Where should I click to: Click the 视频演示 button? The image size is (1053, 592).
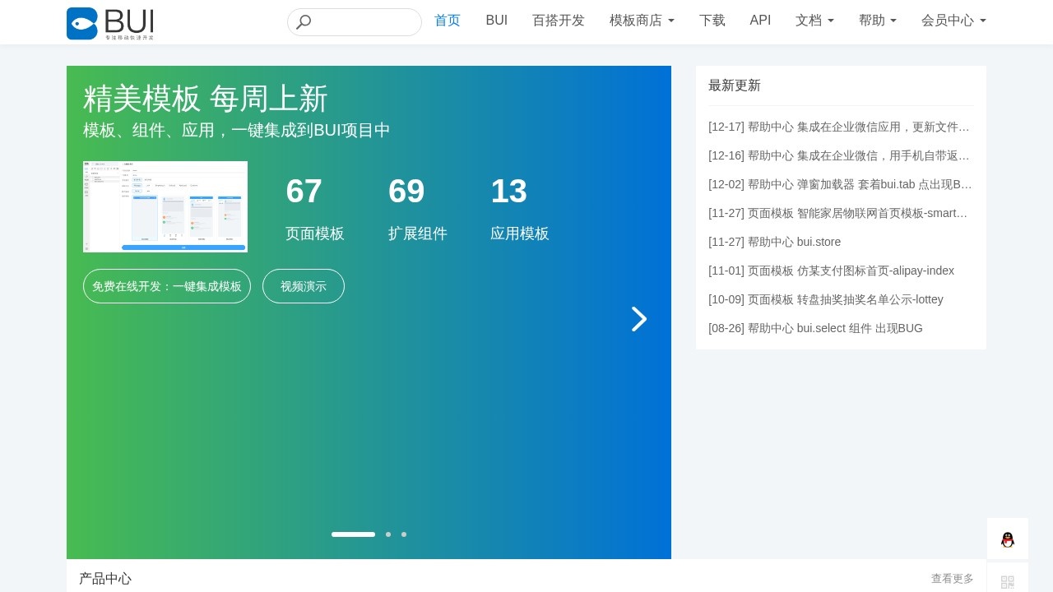pyautogui.click(x=304, y=286)
